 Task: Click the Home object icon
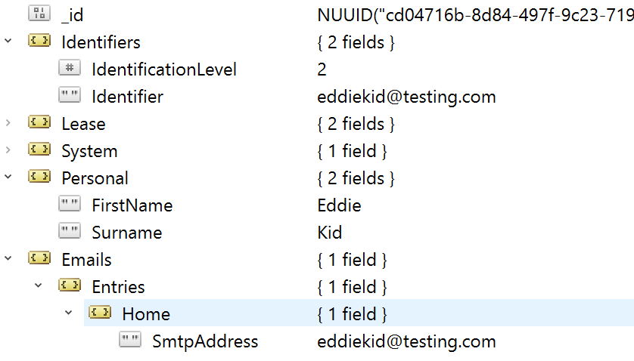(100, 312)
